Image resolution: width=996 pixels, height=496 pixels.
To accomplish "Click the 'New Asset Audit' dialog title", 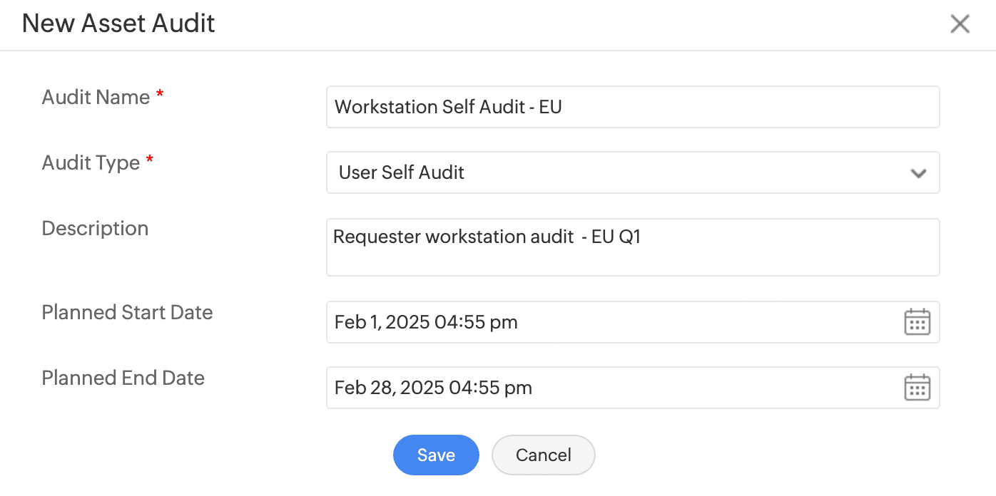I will point(118,24).
